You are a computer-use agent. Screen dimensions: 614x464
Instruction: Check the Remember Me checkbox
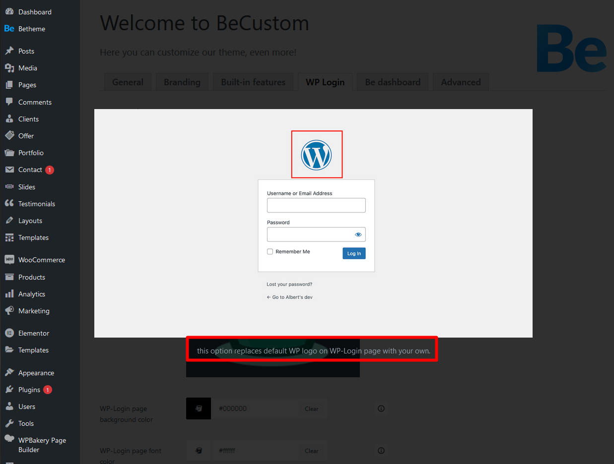tap(270, 251)
